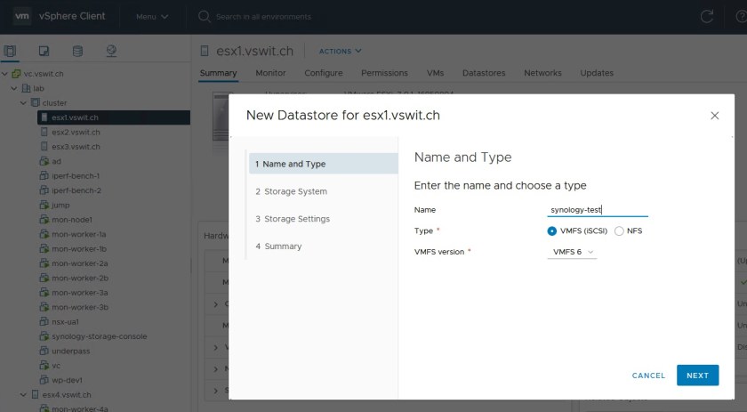This screenshot has width=747, height=412.
Task: Collapse the cluster tree node
Action: coord(24,102)
